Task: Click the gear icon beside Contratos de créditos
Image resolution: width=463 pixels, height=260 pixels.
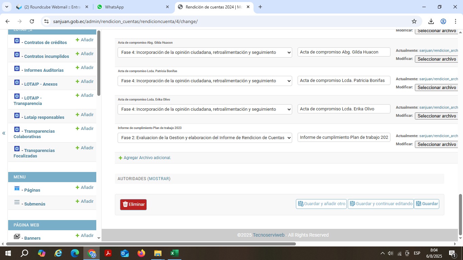Action: tap(17, 41)
